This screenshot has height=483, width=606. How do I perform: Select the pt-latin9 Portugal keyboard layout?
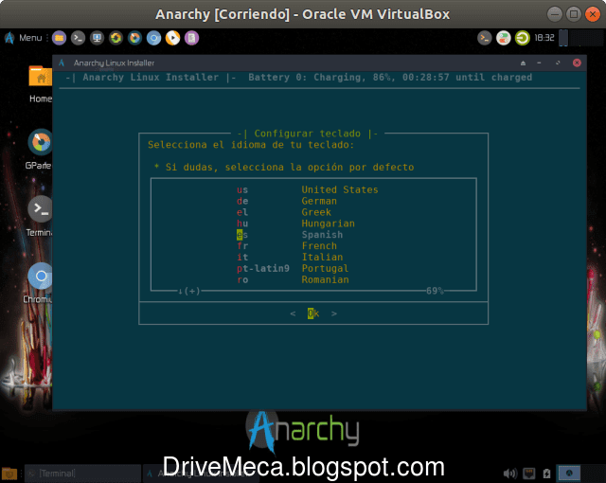pyautogui.click(x=293, y=268)
